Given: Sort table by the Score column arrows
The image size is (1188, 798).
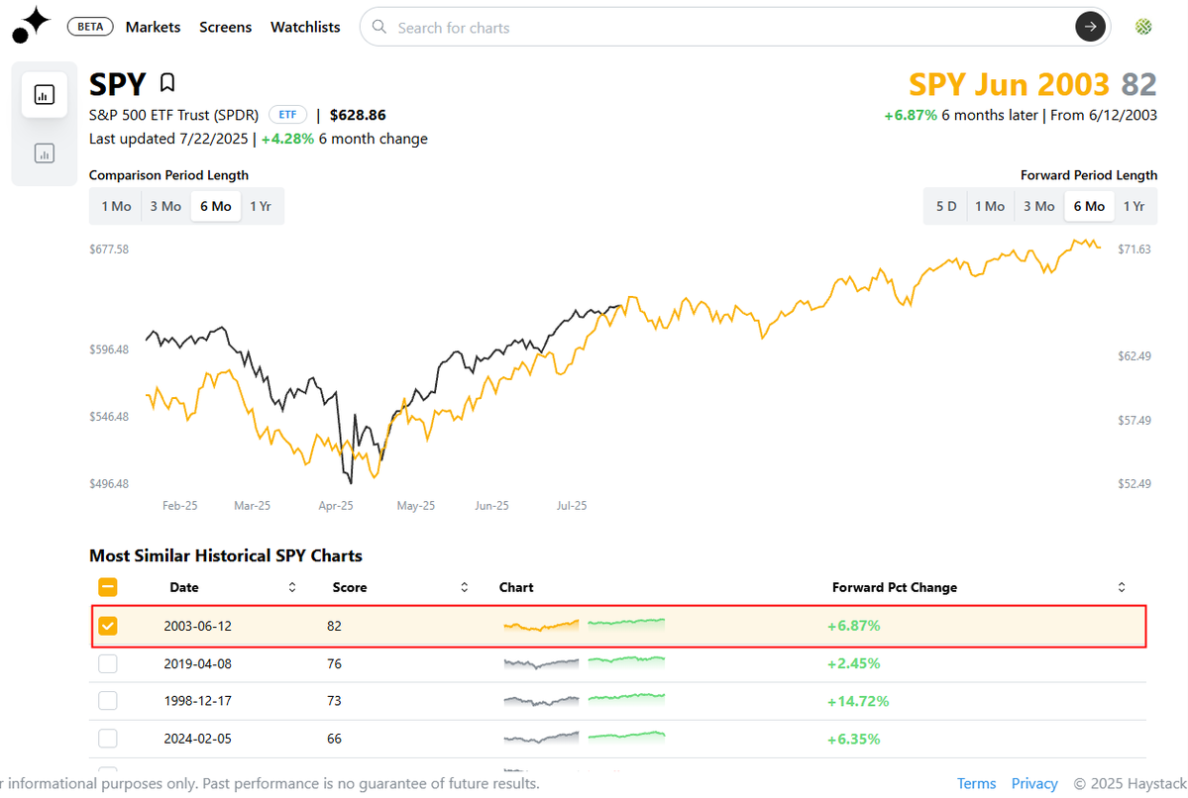Looking at the screenshot, I should pyautogui.click(x=464, y=587).
